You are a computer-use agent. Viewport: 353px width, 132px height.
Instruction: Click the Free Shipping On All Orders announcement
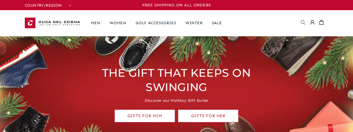point(176,5)
